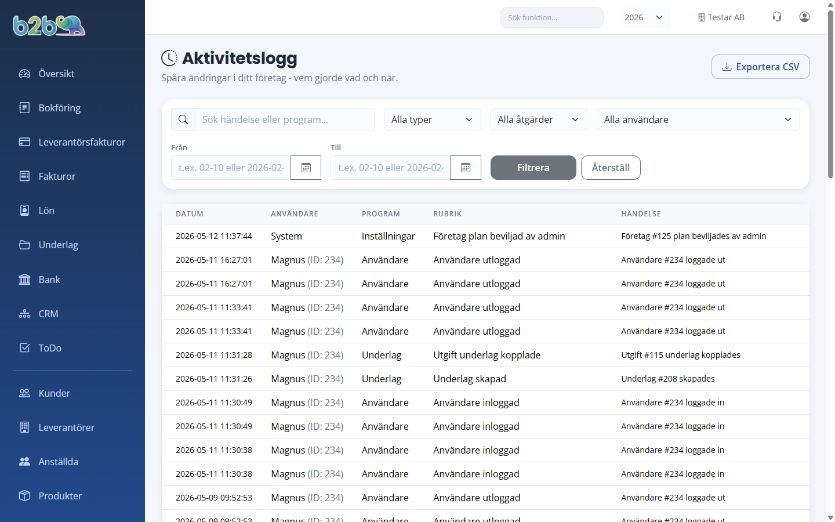Click HÄNDELSE column header
Screen dimensions: 835x522
click(641, 214)
